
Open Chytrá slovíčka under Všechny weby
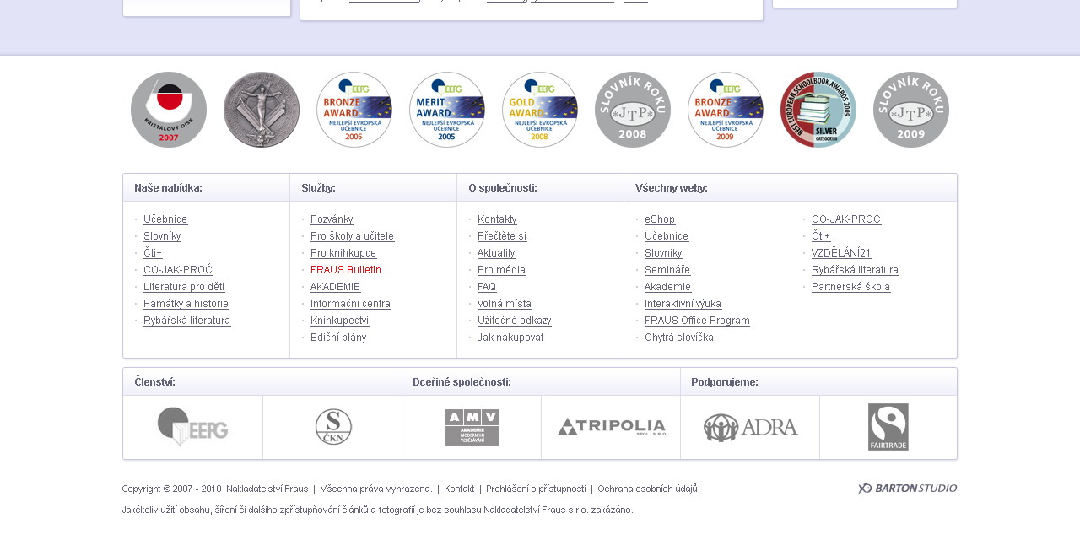(679, 337)
